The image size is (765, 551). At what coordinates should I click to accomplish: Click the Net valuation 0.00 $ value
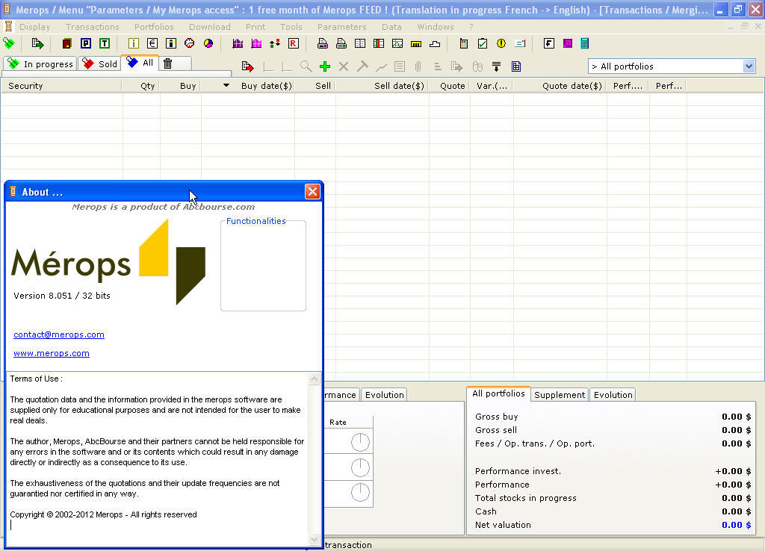pos(736,525)
